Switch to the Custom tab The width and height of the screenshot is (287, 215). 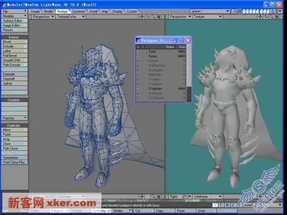[x=132, y=11]
